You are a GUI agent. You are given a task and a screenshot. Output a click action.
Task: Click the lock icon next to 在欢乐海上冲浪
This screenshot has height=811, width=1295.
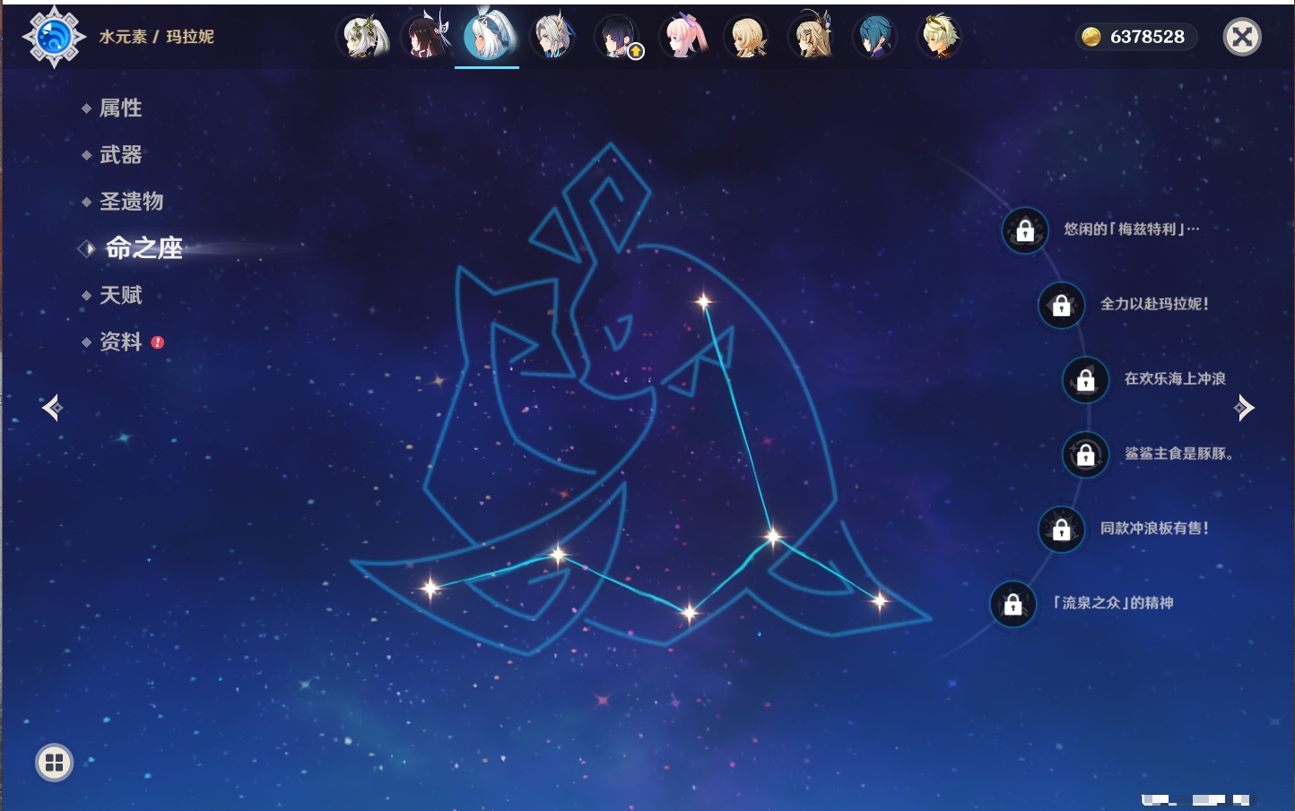(x=1085, y=380)
